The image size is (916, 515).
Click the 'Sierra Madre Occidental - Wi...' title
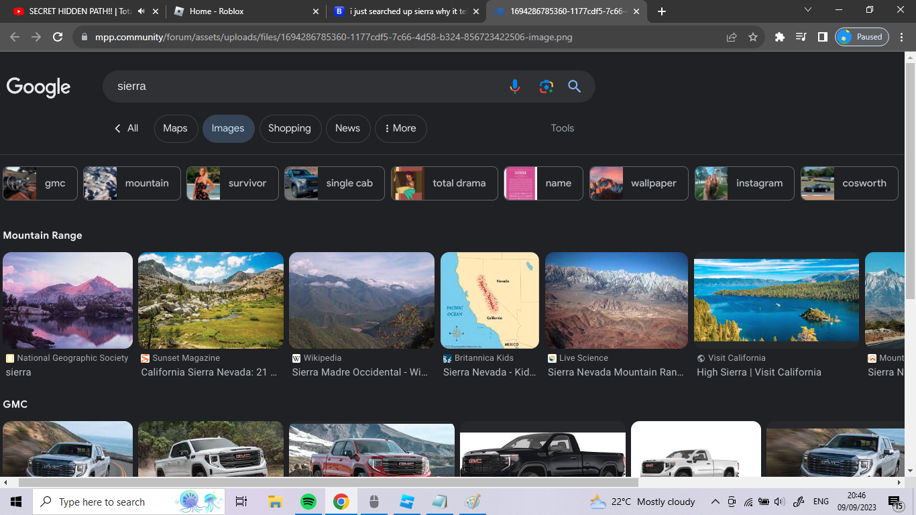tap(359, 372)
